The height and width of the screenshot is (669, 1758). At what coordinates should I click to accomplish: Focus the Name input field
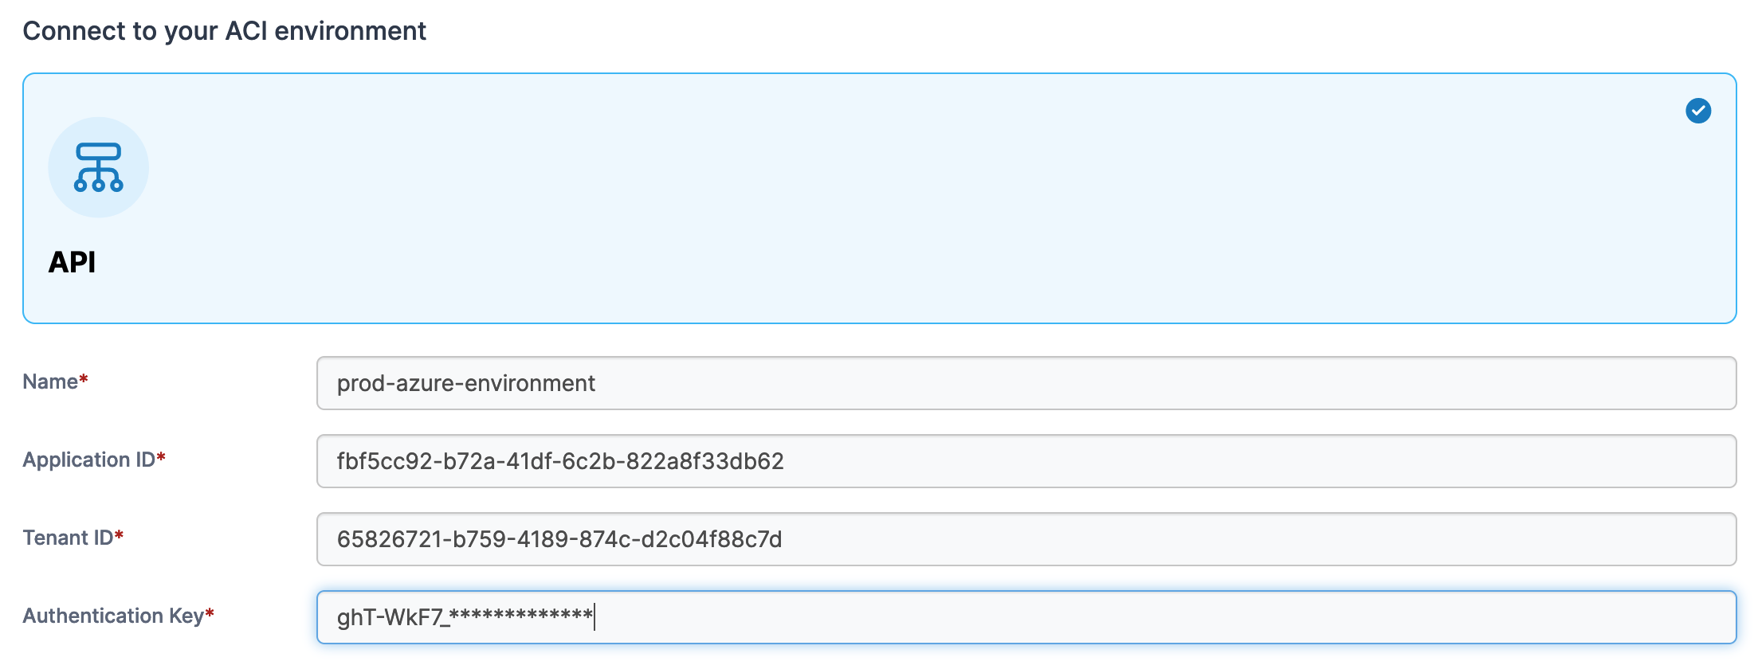pyautogui.click(x=1025, y=383)
